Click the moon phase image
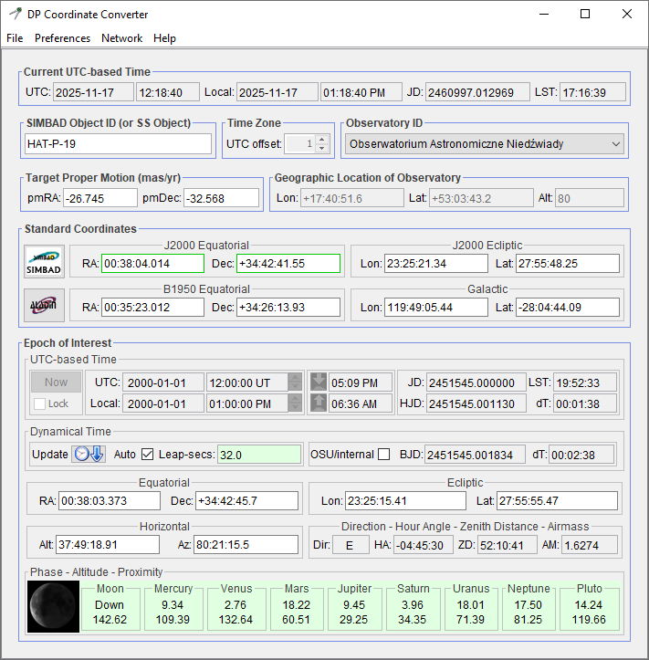This screenshot has width=649, height=660. [52, 604]
